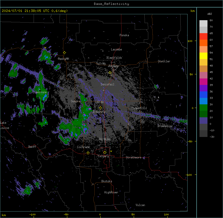The width and height of the screenshot is (223, 218).
Task: Click the yellow V marker right of Calgary
Action: click(x=111, y=151)
